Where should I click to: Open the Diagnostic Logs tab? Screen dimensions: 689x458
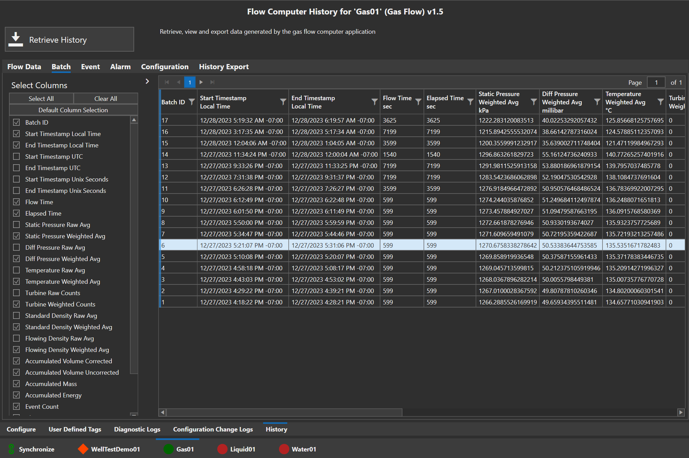[x=137, y=429]
